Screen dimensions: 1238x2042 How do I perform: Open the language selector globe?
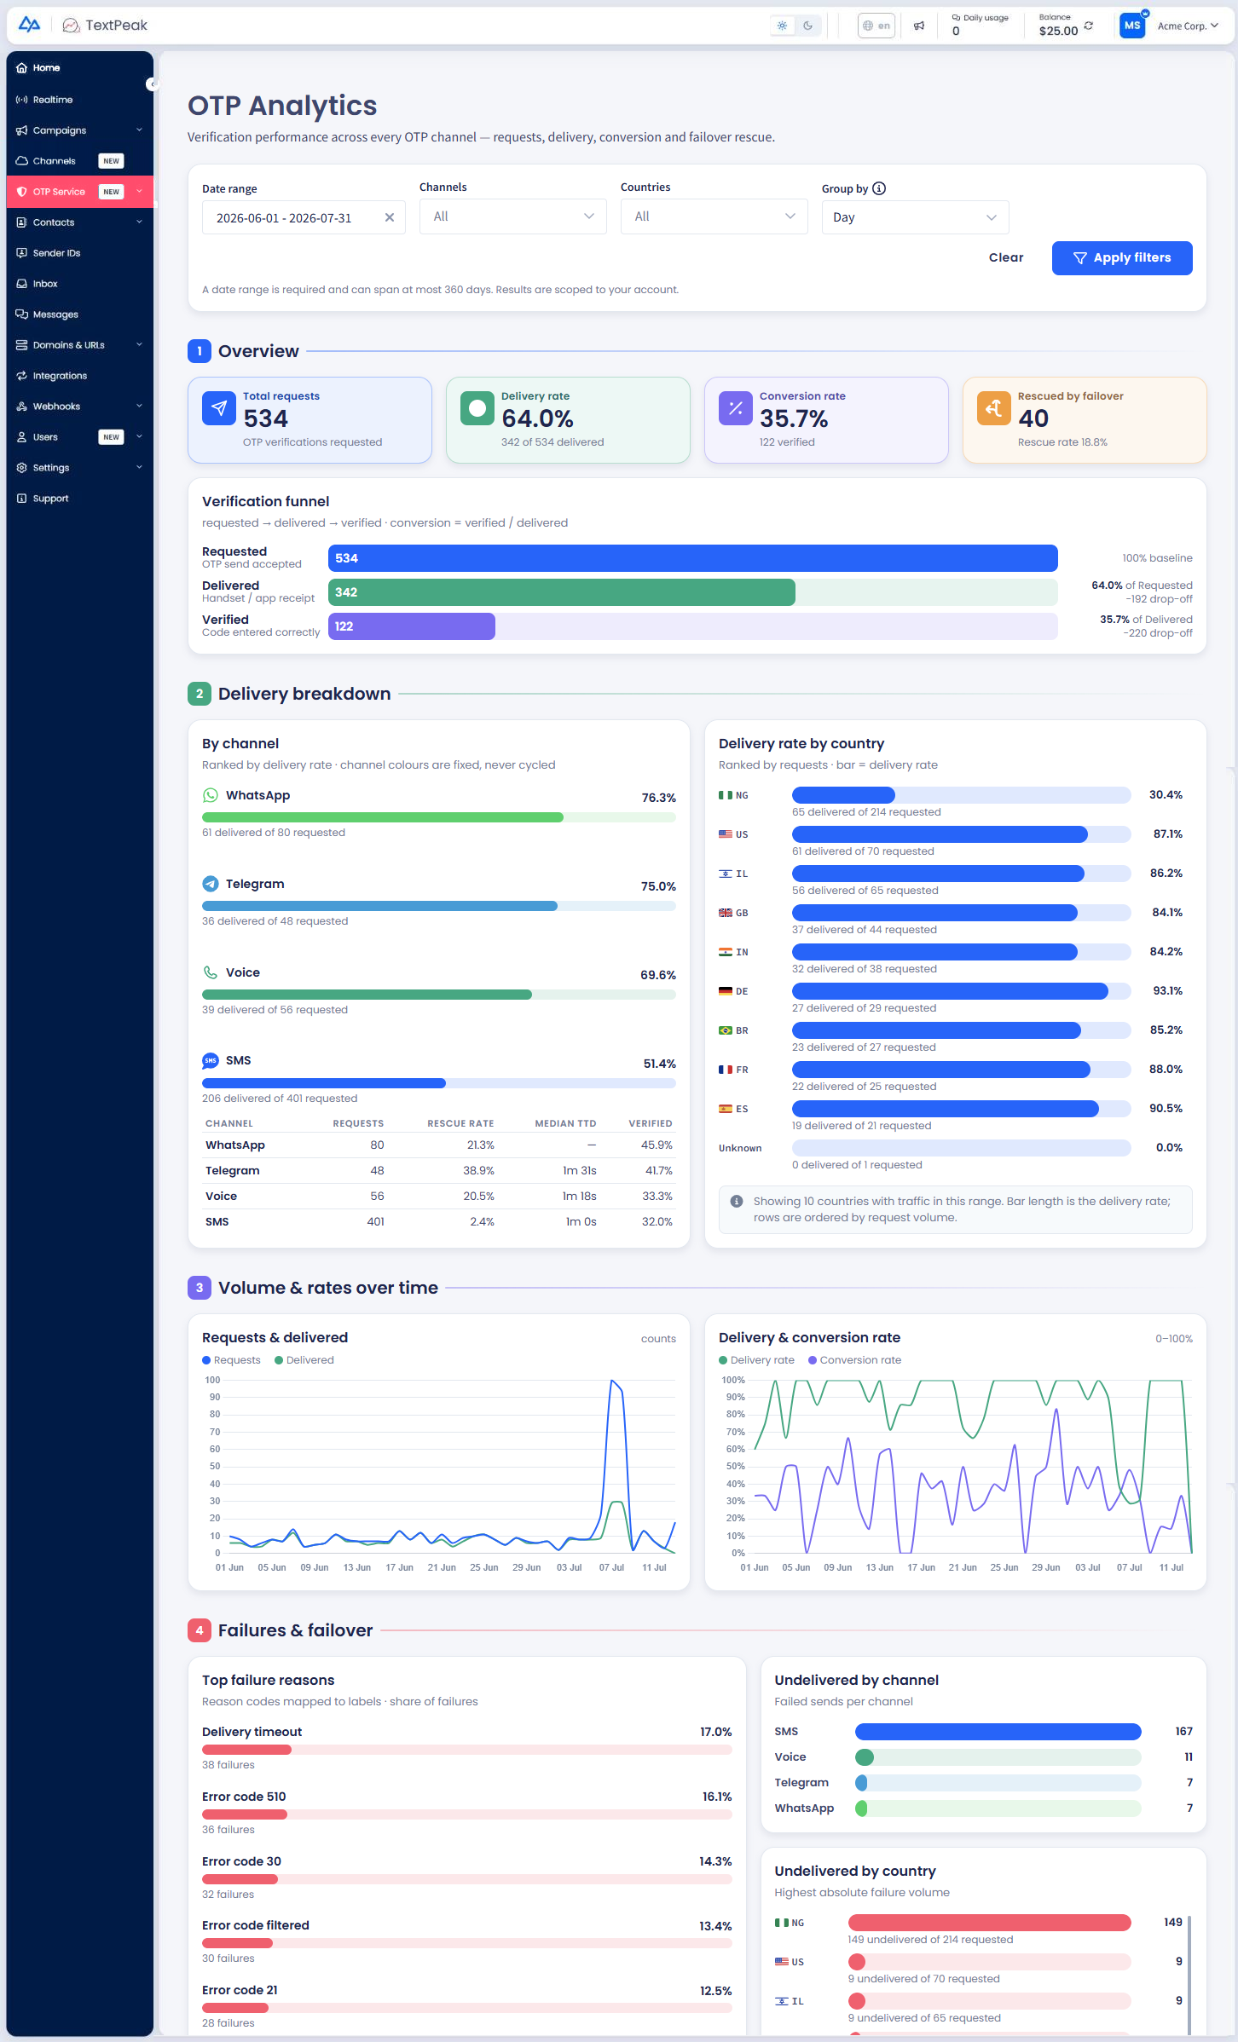click(x=876, y=26)
